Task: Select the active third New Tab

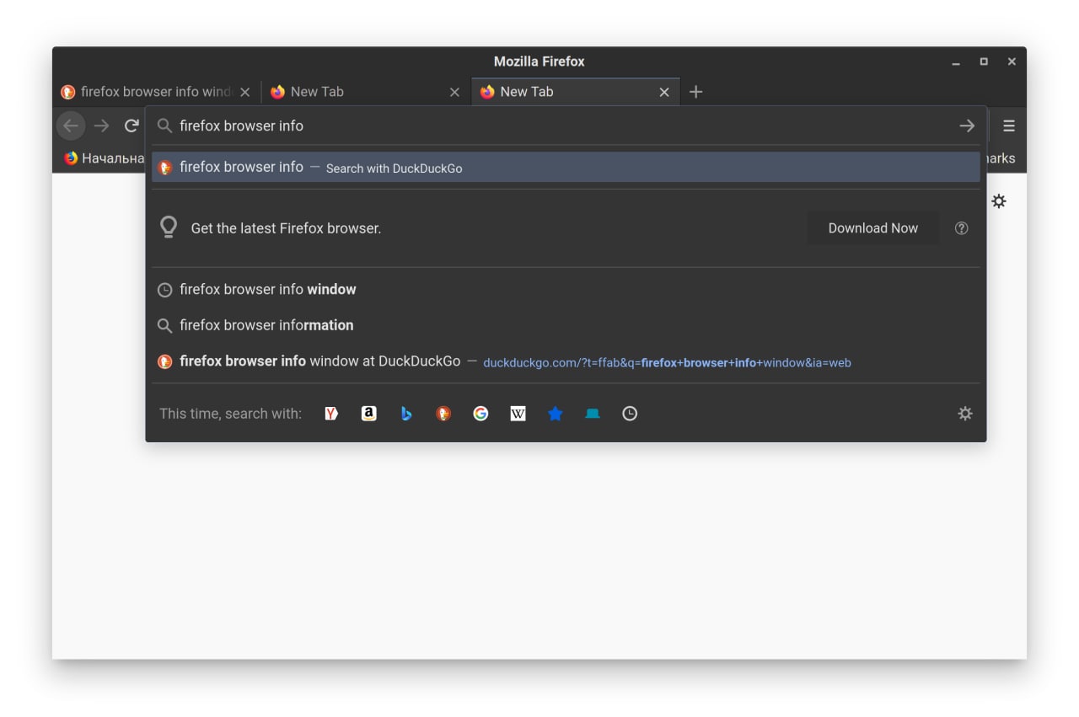Action: tap(575, 92)
